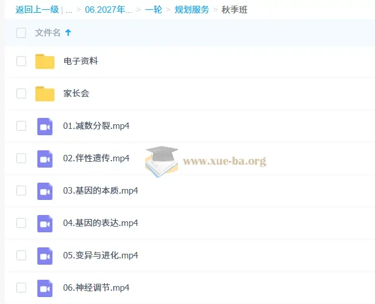Image resolution: width=375 pixels, height=304 pixels.
Task: Check the box for 家长会 folder
Action: [x=21, y=93]
